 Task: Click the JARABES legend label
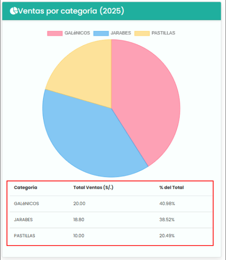tap(121, 33)
